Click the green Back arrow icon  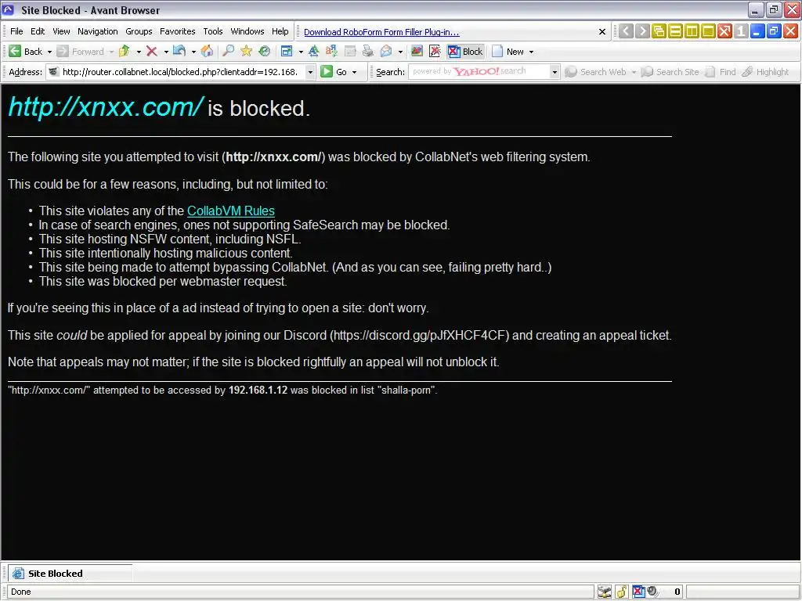click(x=15, y=52)
